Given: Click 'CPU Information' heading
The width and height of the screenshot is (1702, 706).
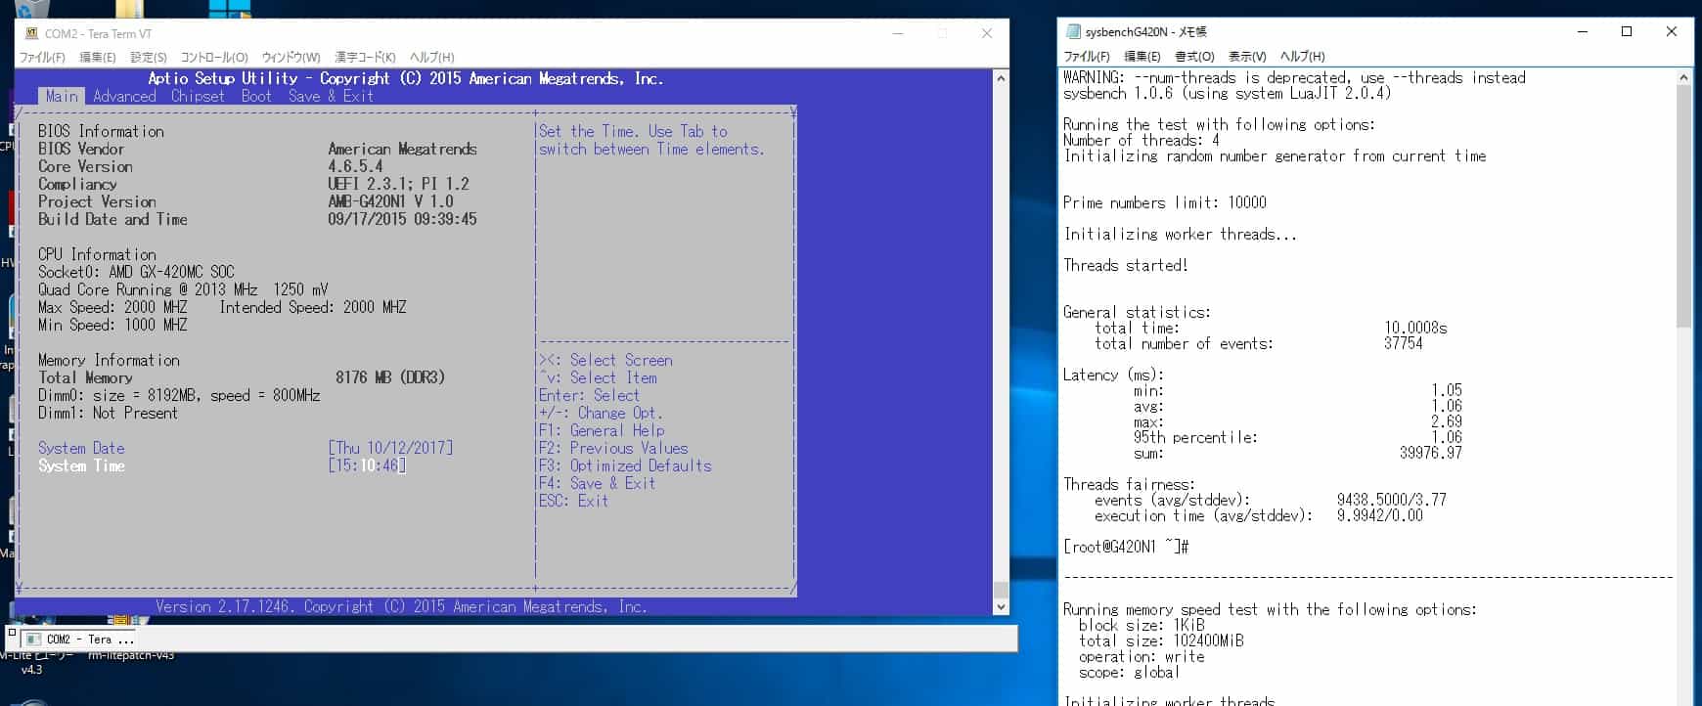Looking at the screenshot, I should point(97,254).
